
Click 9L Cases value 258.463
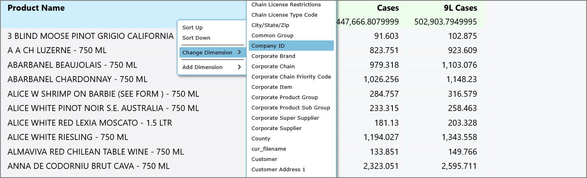pos(463,108)
